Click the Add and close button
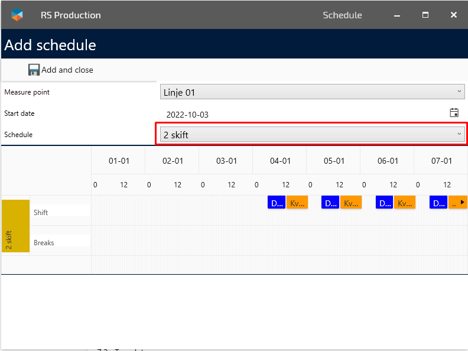The width and height of the screenshot is (468, 351). 61,70
